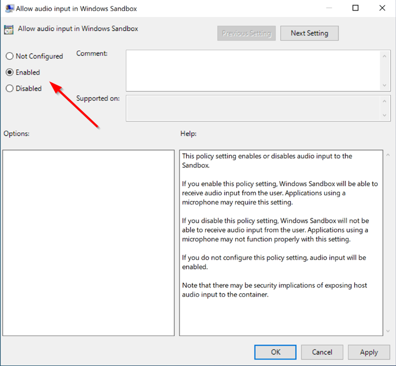
Task: Confirm with the OK button
Action: pos(276,352)
